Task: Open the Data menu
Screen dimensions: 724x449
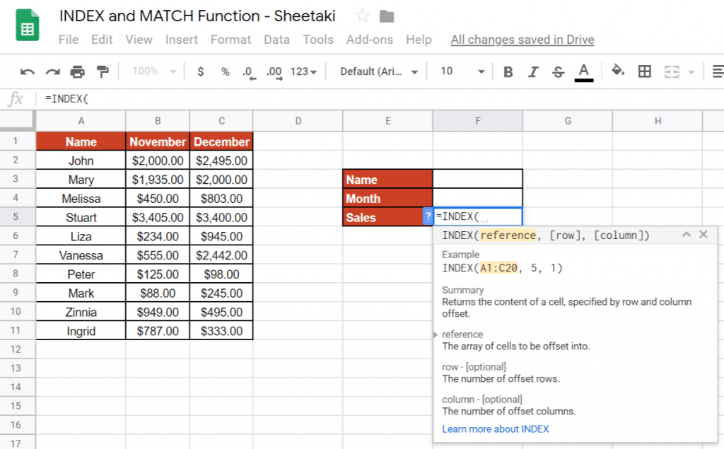Action: pyautogui.click(x=276, y=40)
